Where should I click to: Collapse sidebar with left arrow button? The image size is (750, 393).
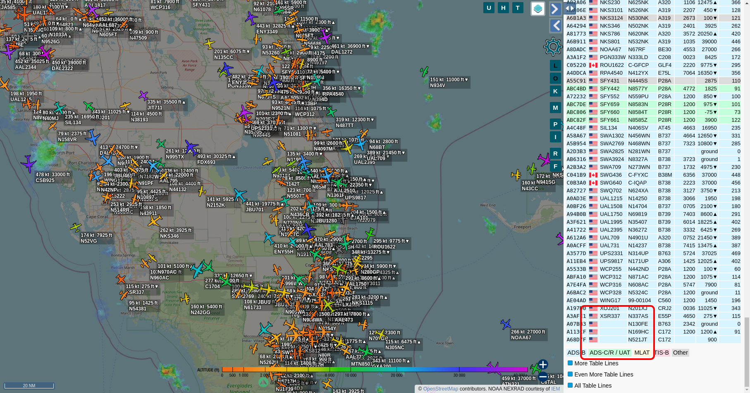point(555,26)
